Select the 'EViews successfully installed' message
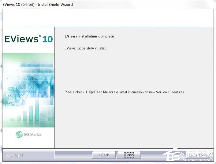This screenshot has height=164, width=216. [85, 48]
